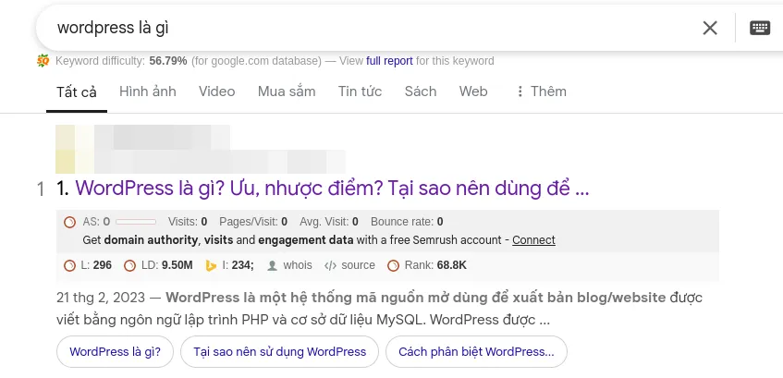Click the Bing icon beside I: 234
This screenshot has width=783, height=378.
pos(211,265)
